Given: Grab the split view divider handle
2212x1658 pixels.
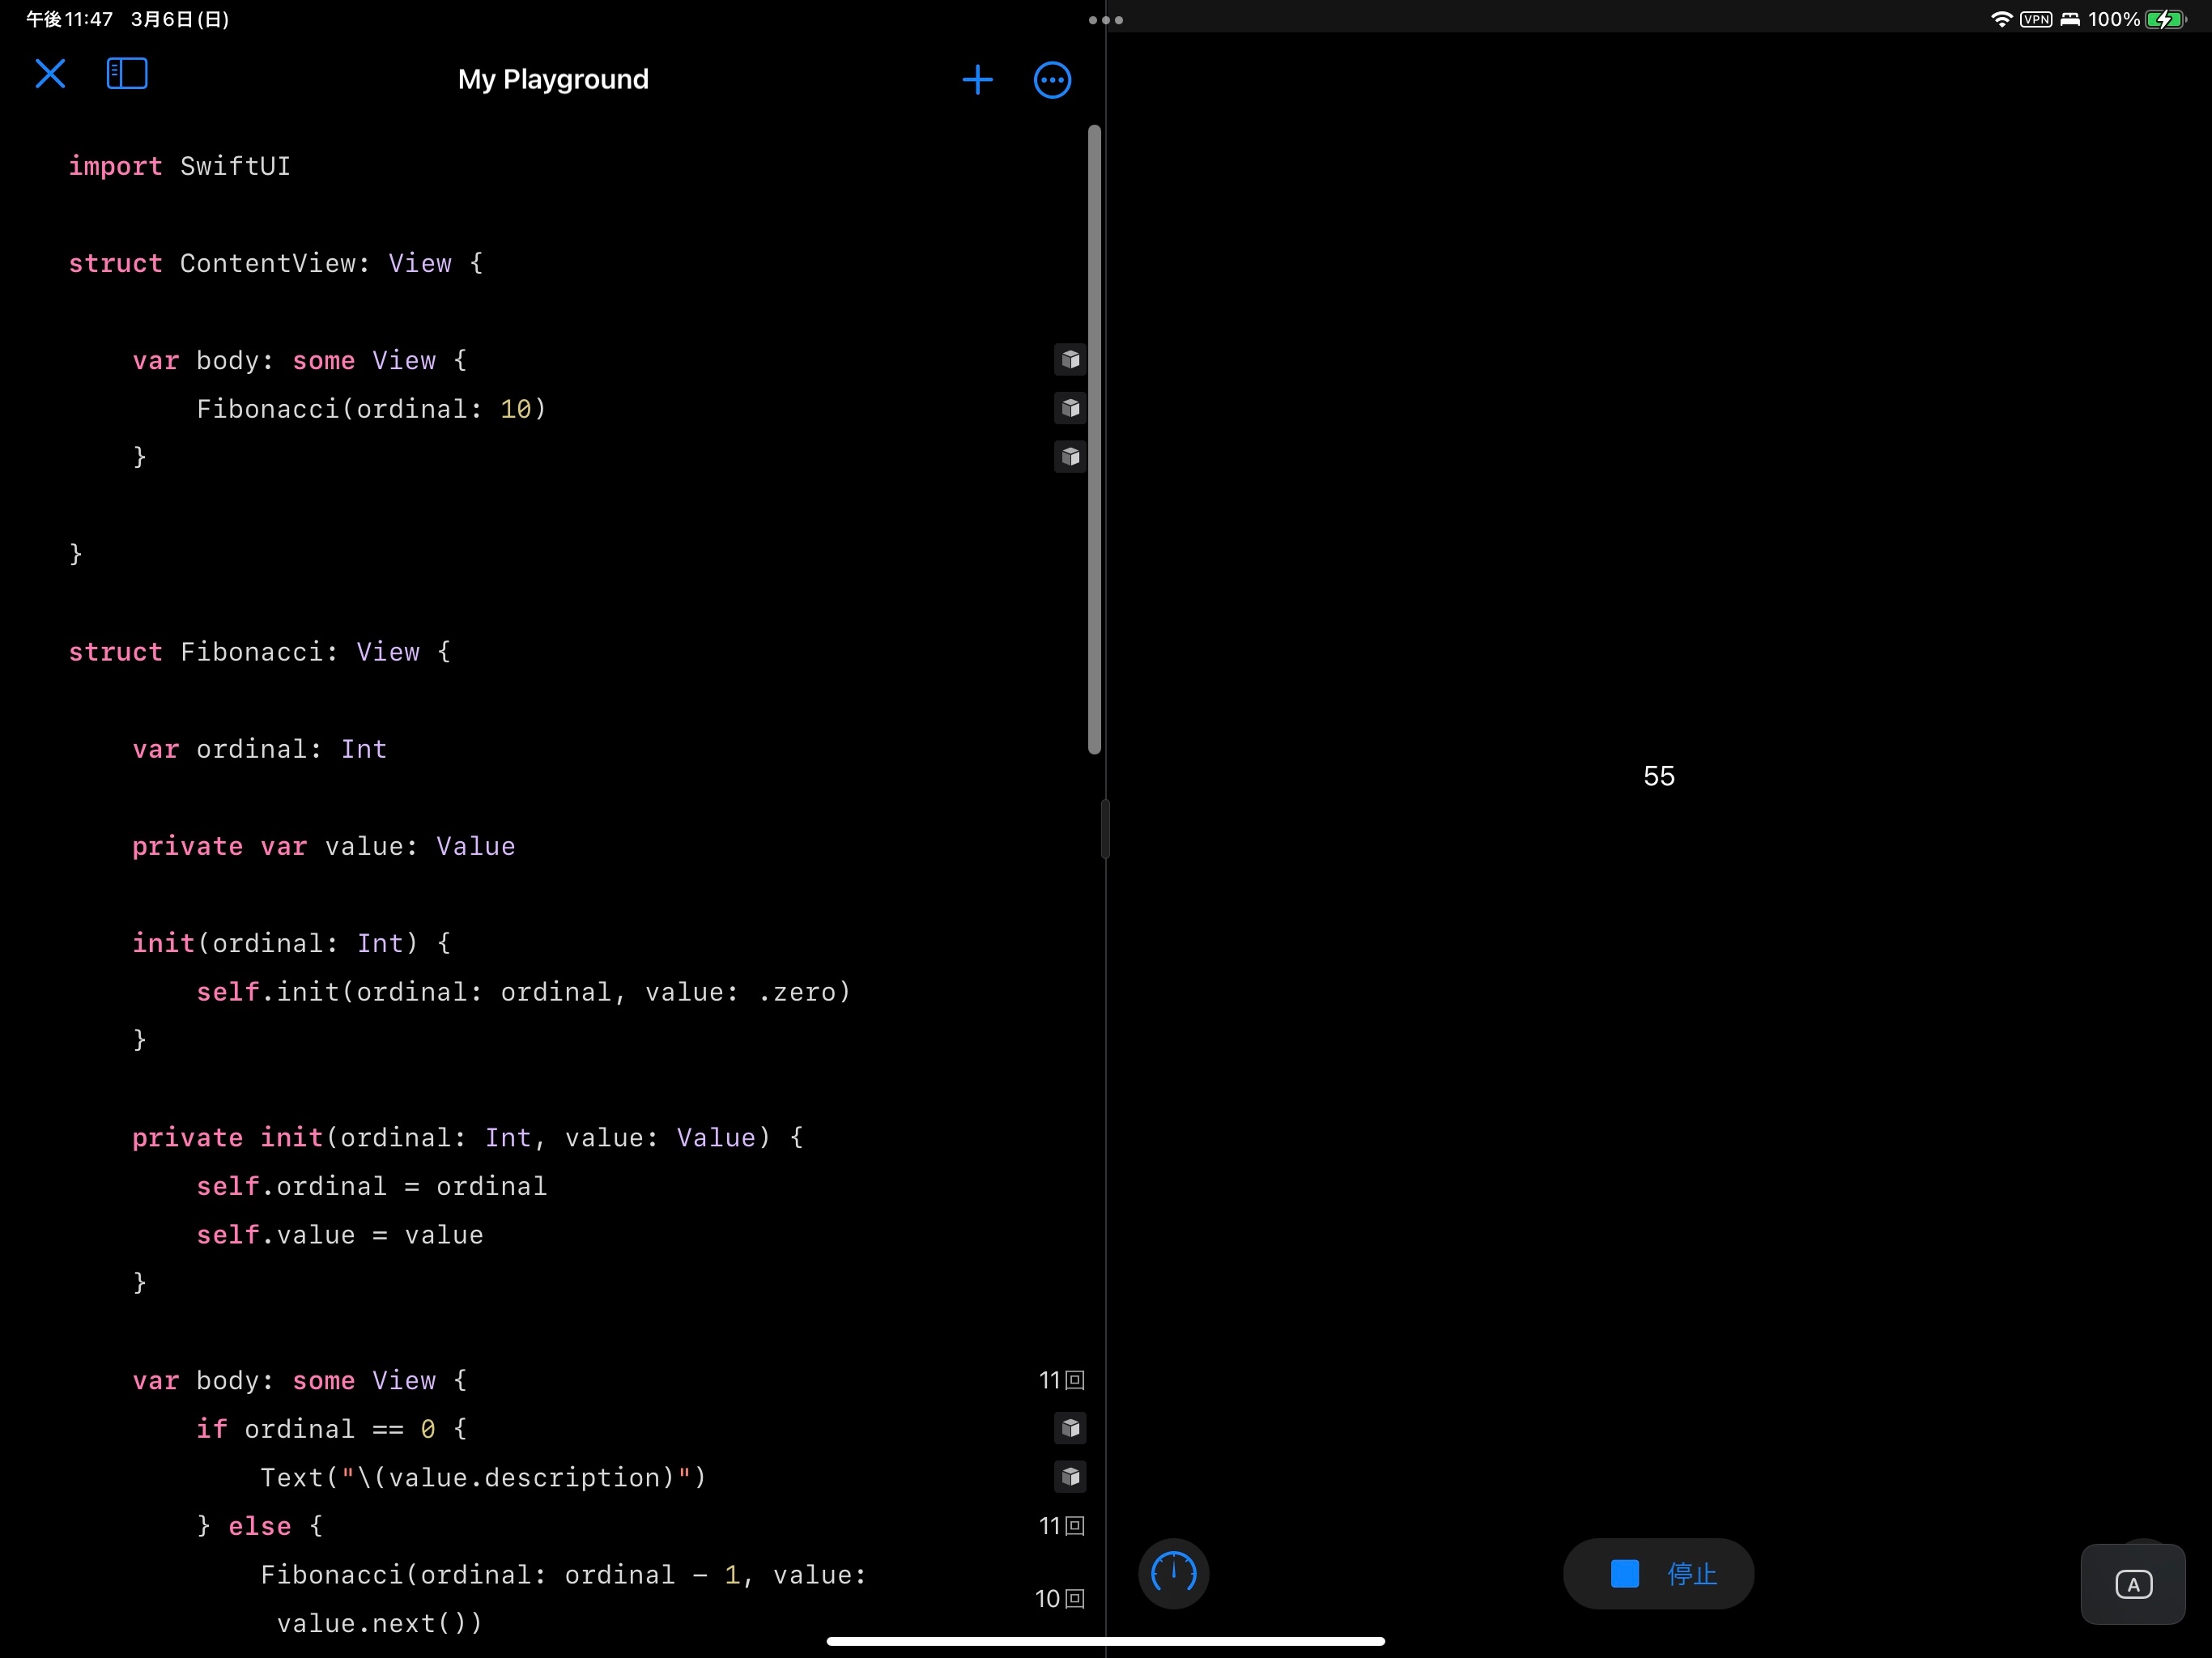Looking at the screenshot, I should tap(1105, 829).
